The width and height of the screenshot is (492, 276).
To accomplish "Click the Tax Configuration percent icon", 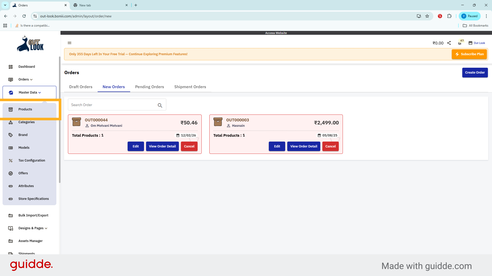I will click(x=11, y=160).
